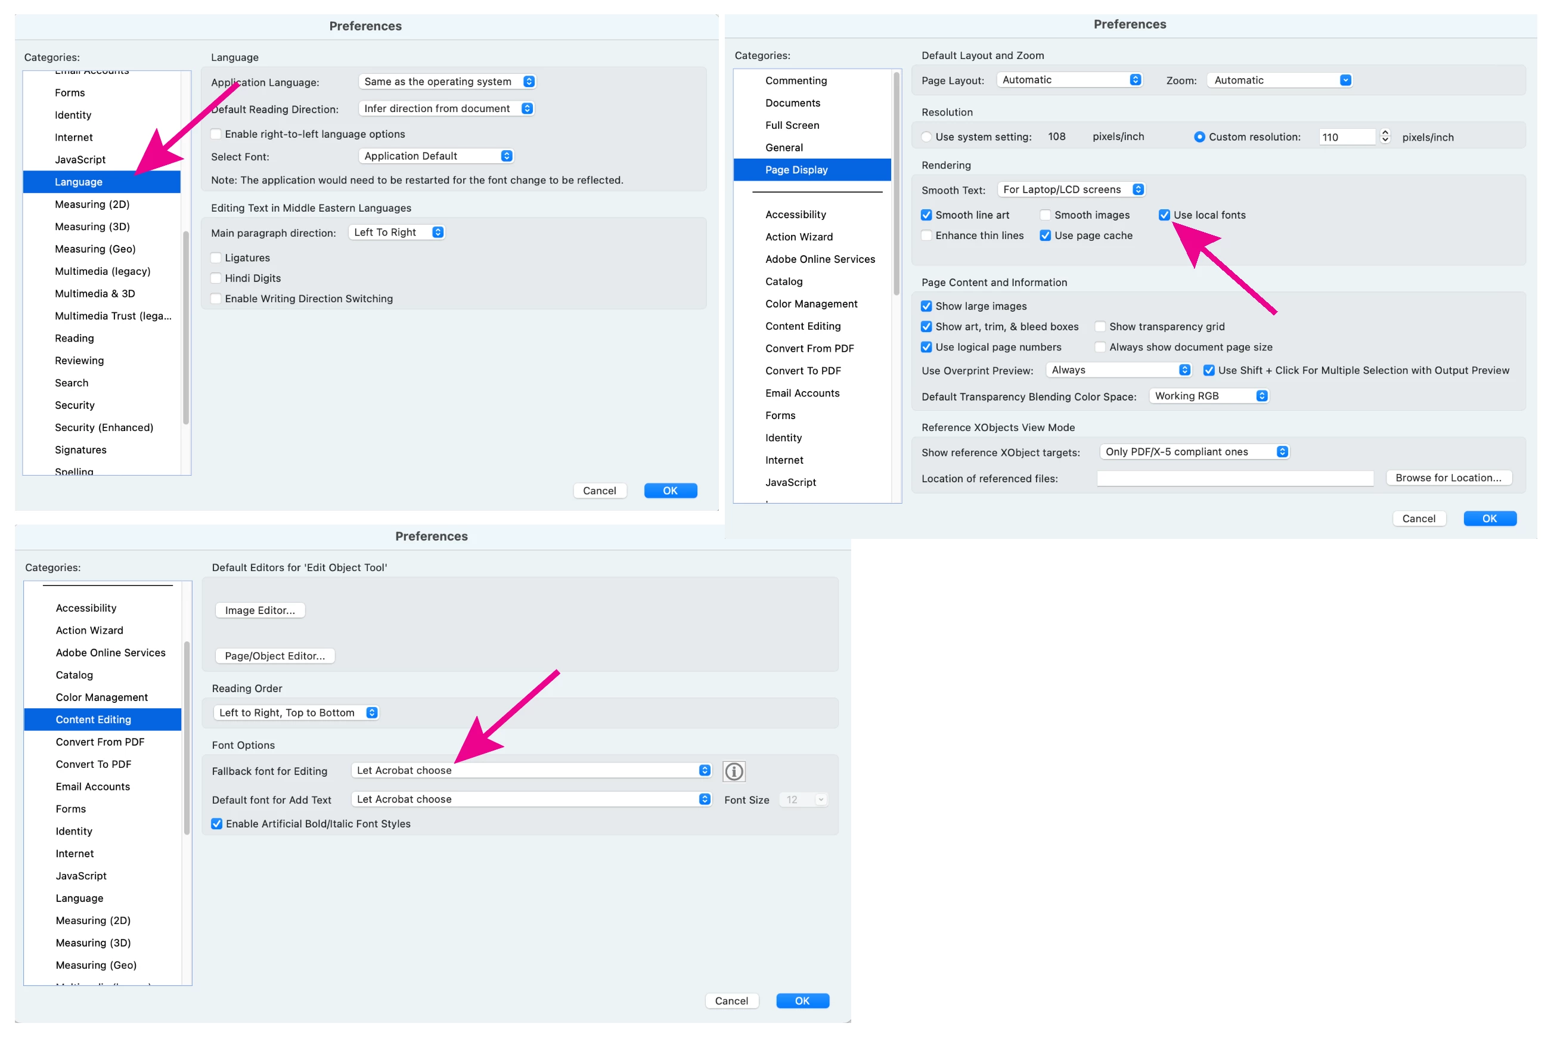This screenshot has height=1048, width=1551.
Task: Choose Security (Enhanced) category
Action: (x=104, y=427)
